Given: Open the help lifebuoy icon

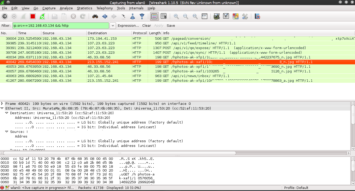Looking at the screenshot, I should (x=257, y=17).
